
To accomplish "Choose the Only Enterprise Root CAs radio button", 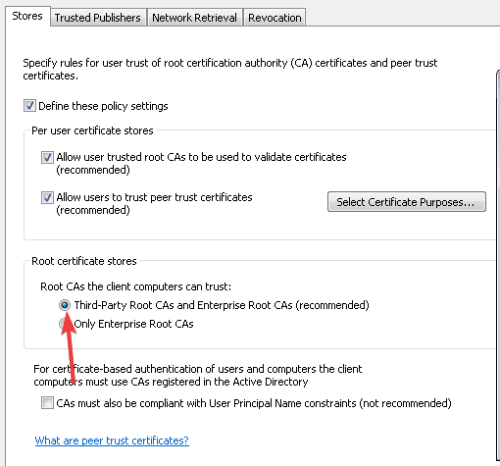I will click(x=62, y=324).
